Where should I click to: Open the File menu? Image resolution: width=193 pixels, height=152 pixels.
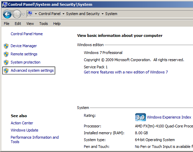click(6, 24)
